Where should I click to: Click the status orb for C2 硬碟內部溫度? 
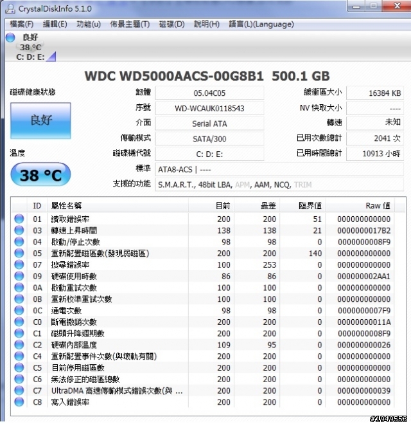19,344
